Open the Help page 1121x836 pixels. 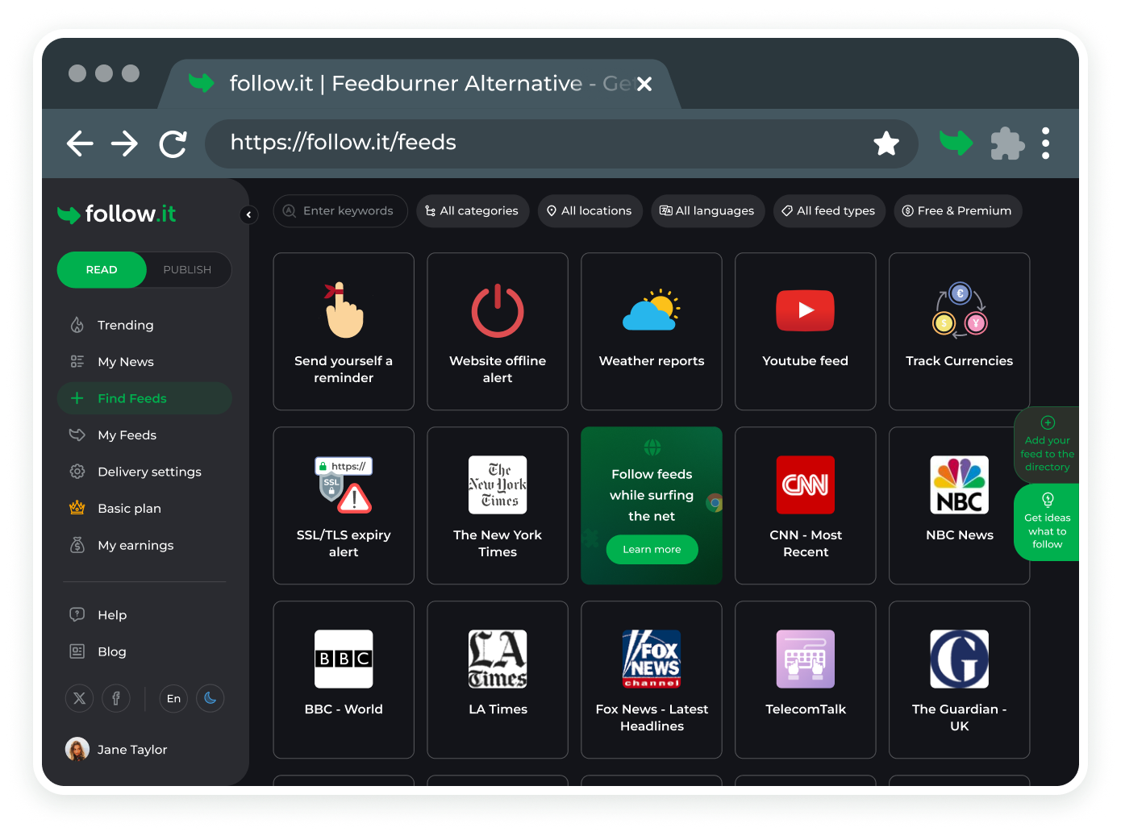pyautogui.click(x=144, y=615)
